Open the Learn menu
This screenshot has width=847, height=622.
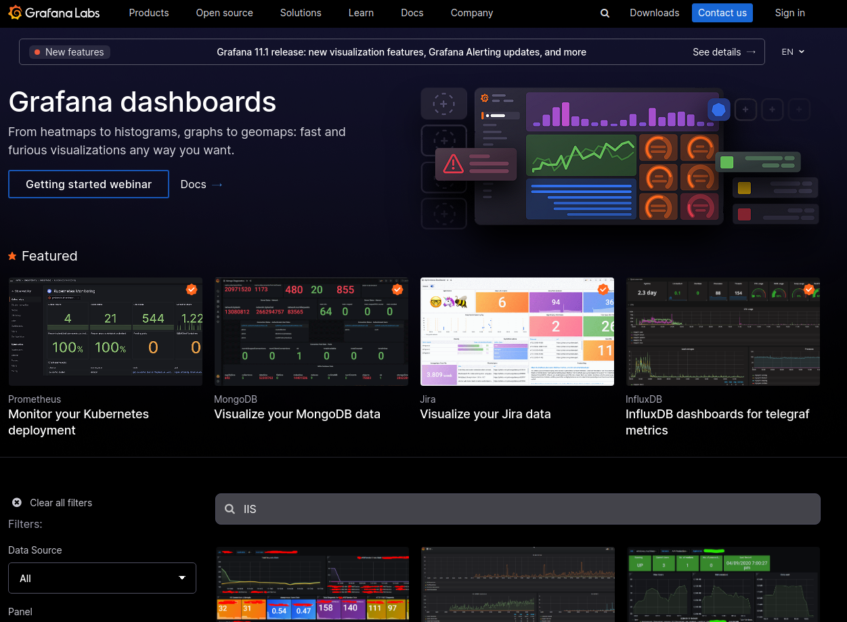pyautogui.click(x=361, y=13)
